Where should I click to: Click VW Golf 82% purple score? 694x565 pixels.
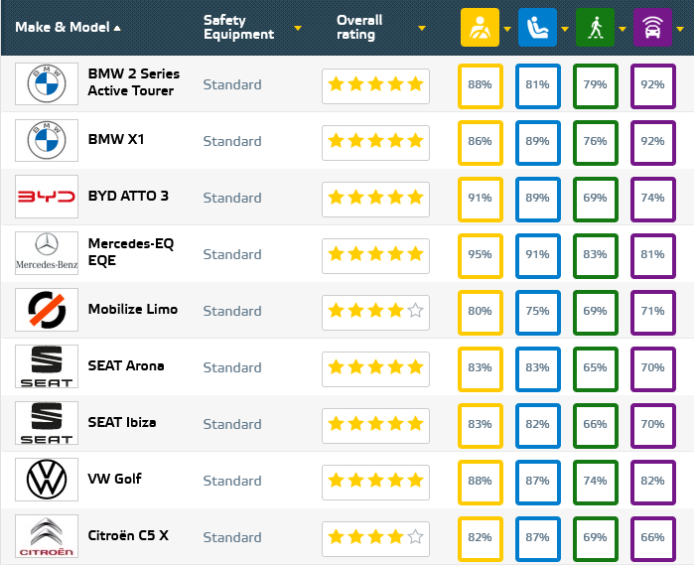tap(653, 483)
